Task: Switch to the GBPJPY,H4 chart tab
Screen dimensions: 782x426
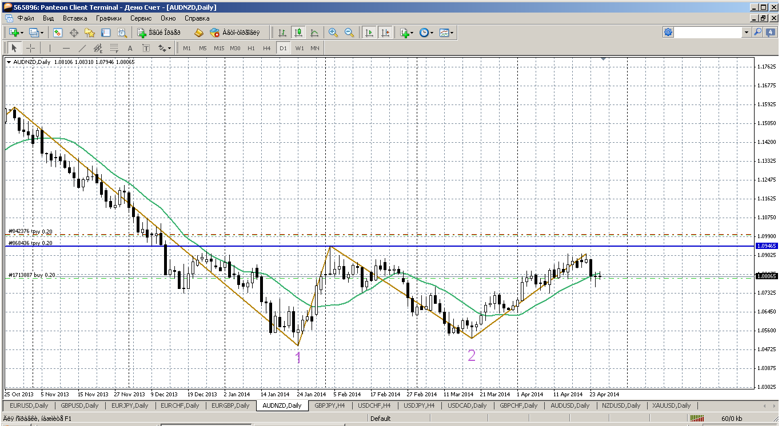Action: coord(330,405)
